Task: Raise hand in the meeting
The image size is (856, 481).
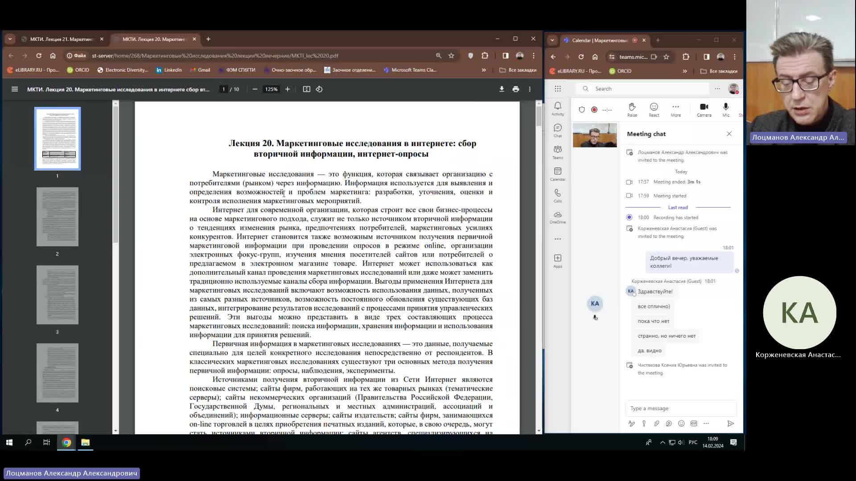Action: coord(632,110)
